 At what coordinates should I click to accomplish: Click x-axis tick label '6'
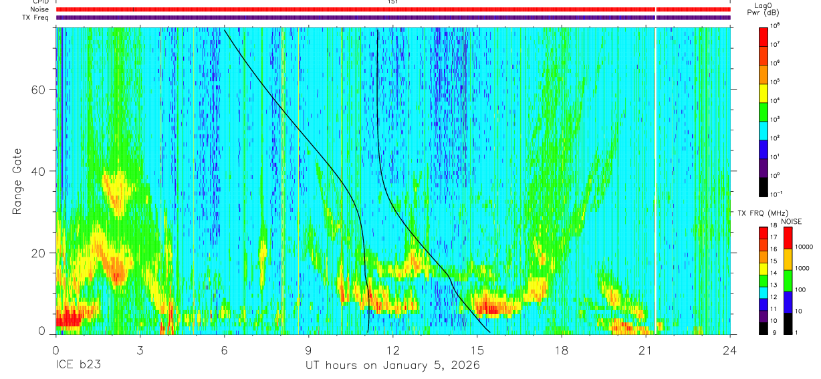(x=224, y=350)
